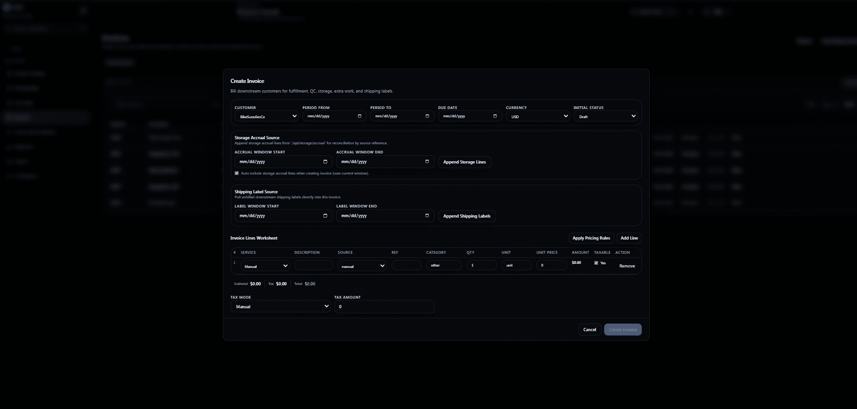Click Append Shipping Labels button

(x=467, y=216)
